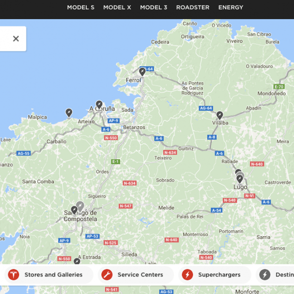Viewport: 294px width, 294px height.
Task: Click the Mondoñedo town label
Action: tap(271, 94)
